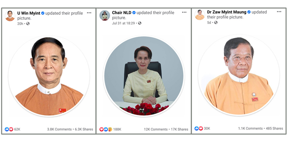Open the three-dot menu on Chair NLD's post
Viewport: 288px width, 144px height.
[x=184, y=12]
